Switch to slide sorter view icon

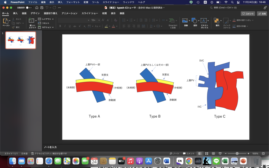pyautogui.click(x=206, y=154)
